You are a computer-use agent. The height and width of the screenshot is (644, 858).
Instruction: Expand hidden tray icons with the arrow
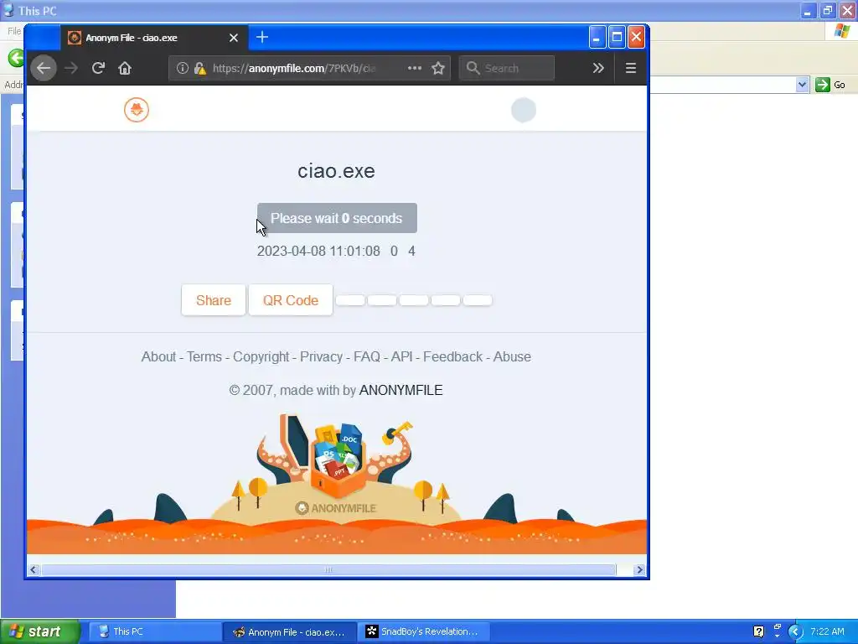point(795,631)
